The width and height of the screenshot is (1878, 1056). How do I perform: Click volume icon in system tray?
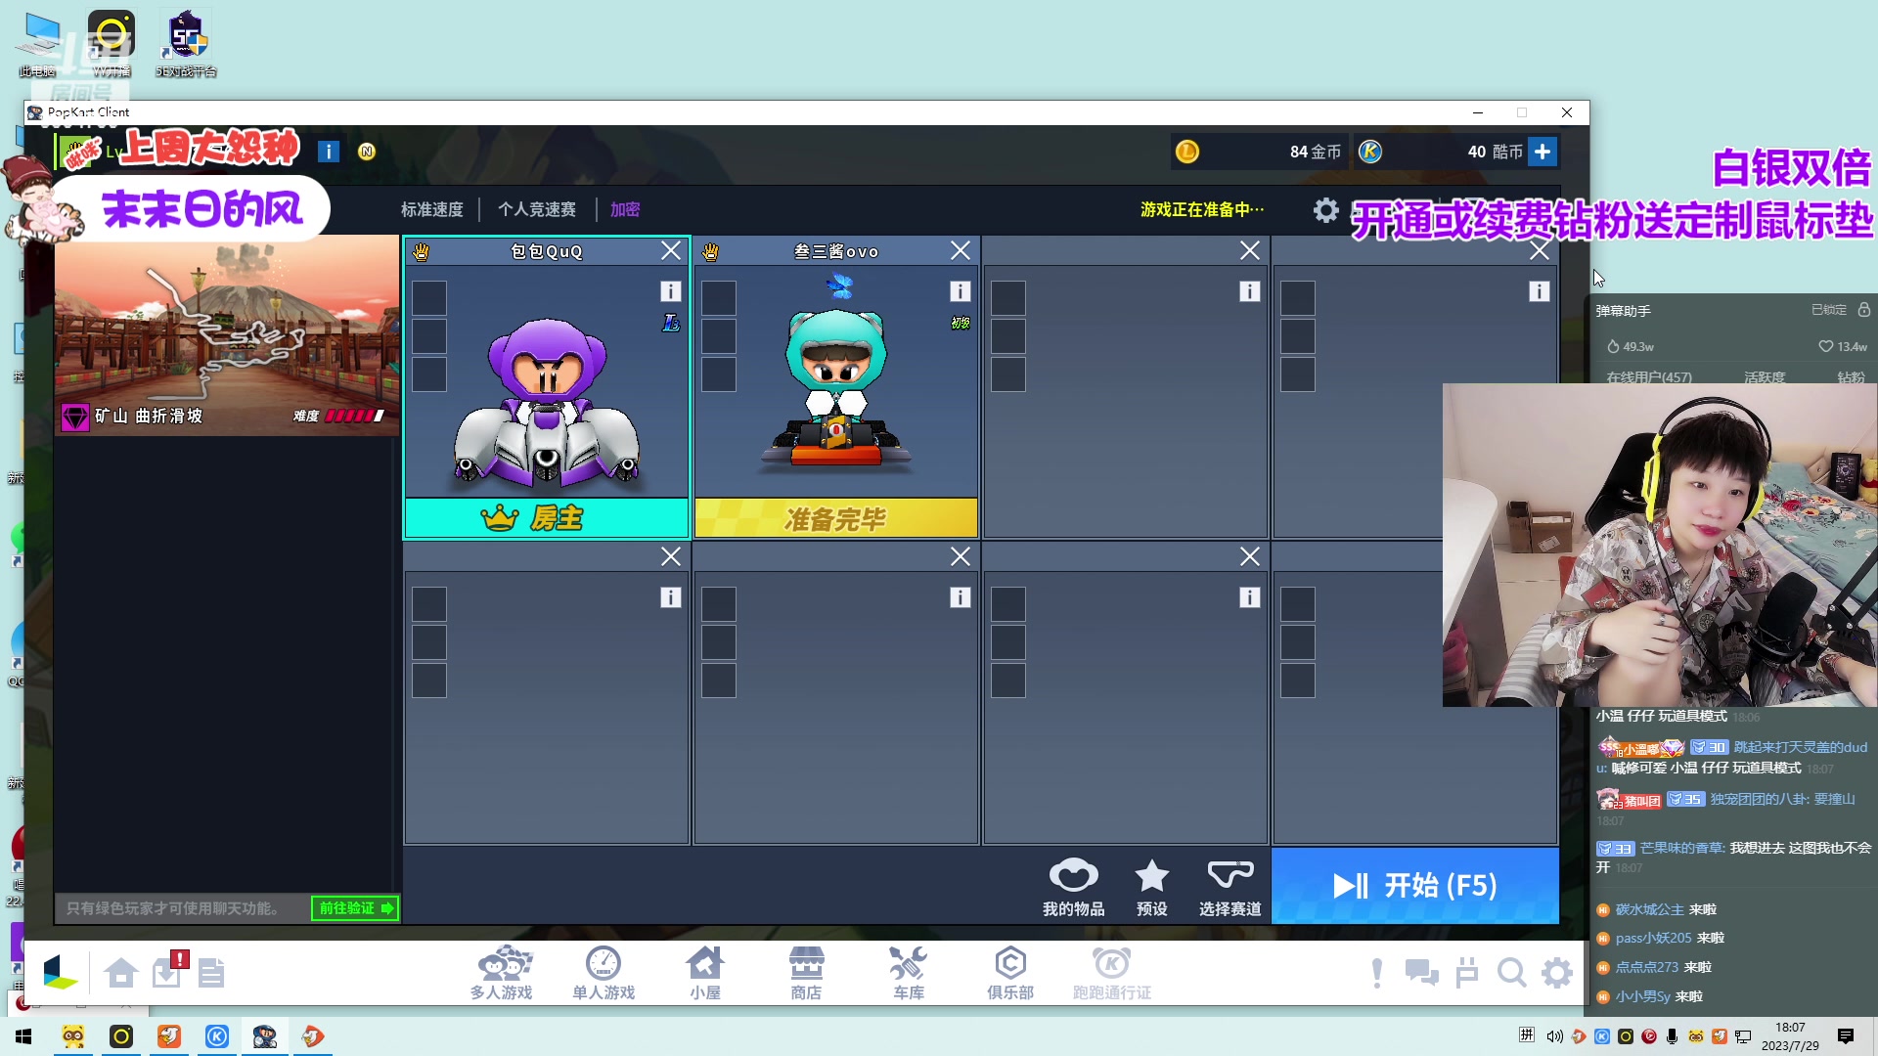tap(1554, 1036)
